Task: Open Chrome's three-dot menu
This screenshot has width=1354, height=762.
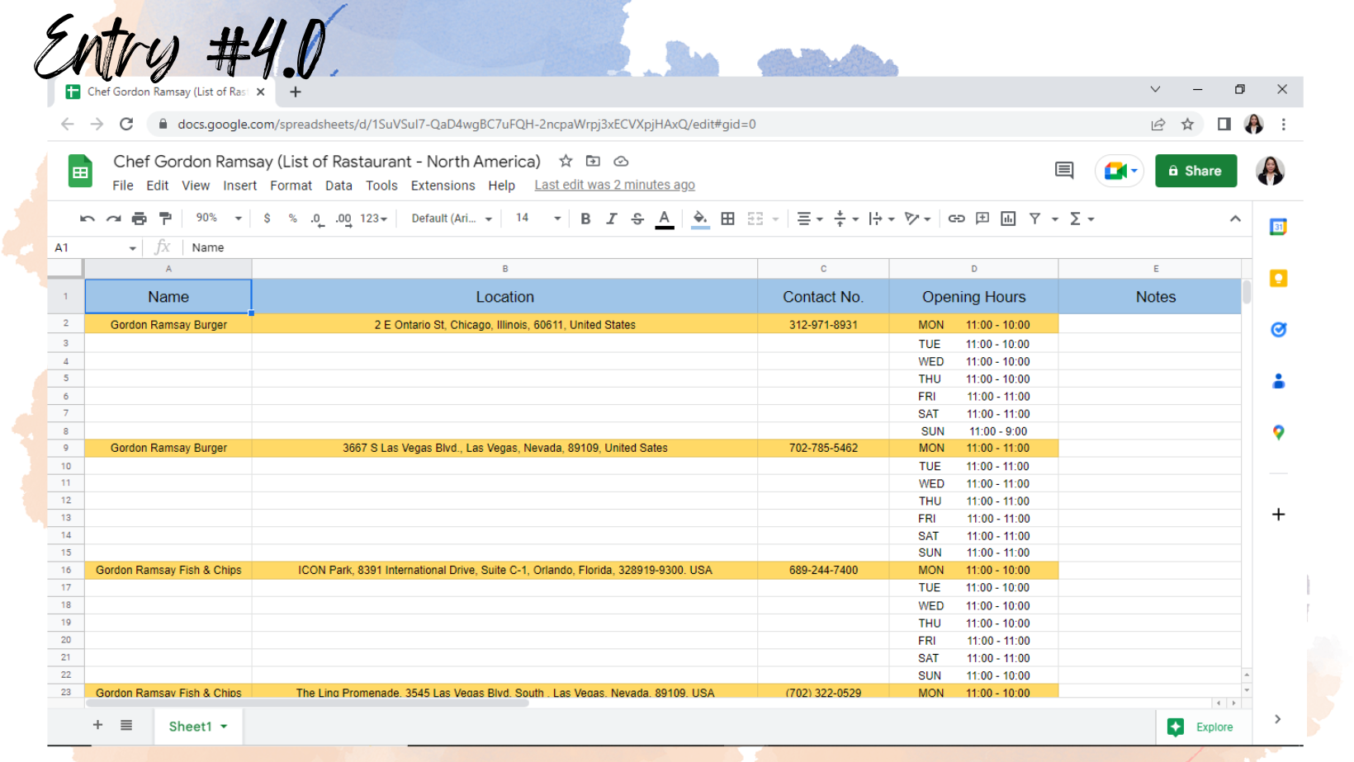Action: [1283, 125]
